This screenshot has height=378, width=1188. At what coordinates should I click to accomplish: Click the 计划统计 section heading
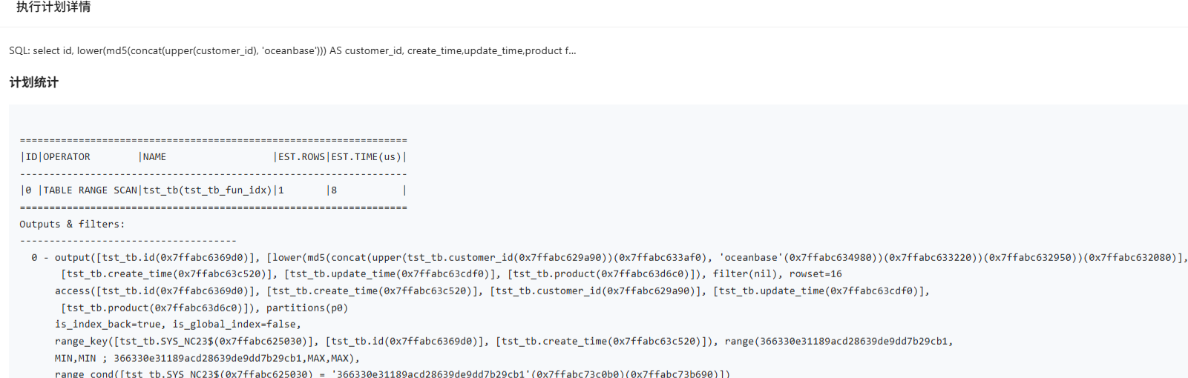(34, 82)
